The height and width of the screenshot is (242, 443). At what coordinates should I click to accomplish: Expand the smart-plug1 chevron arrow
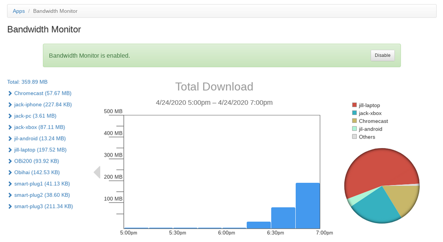pos(10,184)
